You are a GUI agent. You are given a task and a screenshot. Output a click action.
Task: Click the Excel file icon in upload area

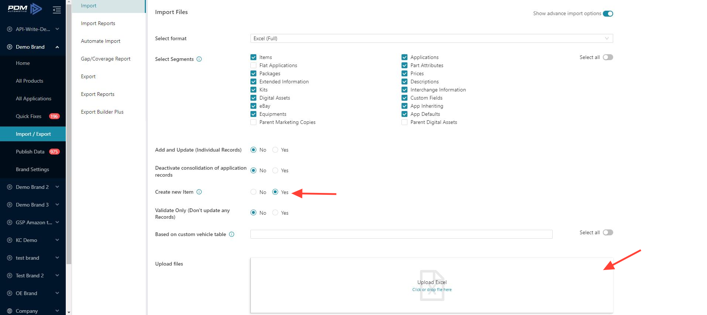(432, 285)
